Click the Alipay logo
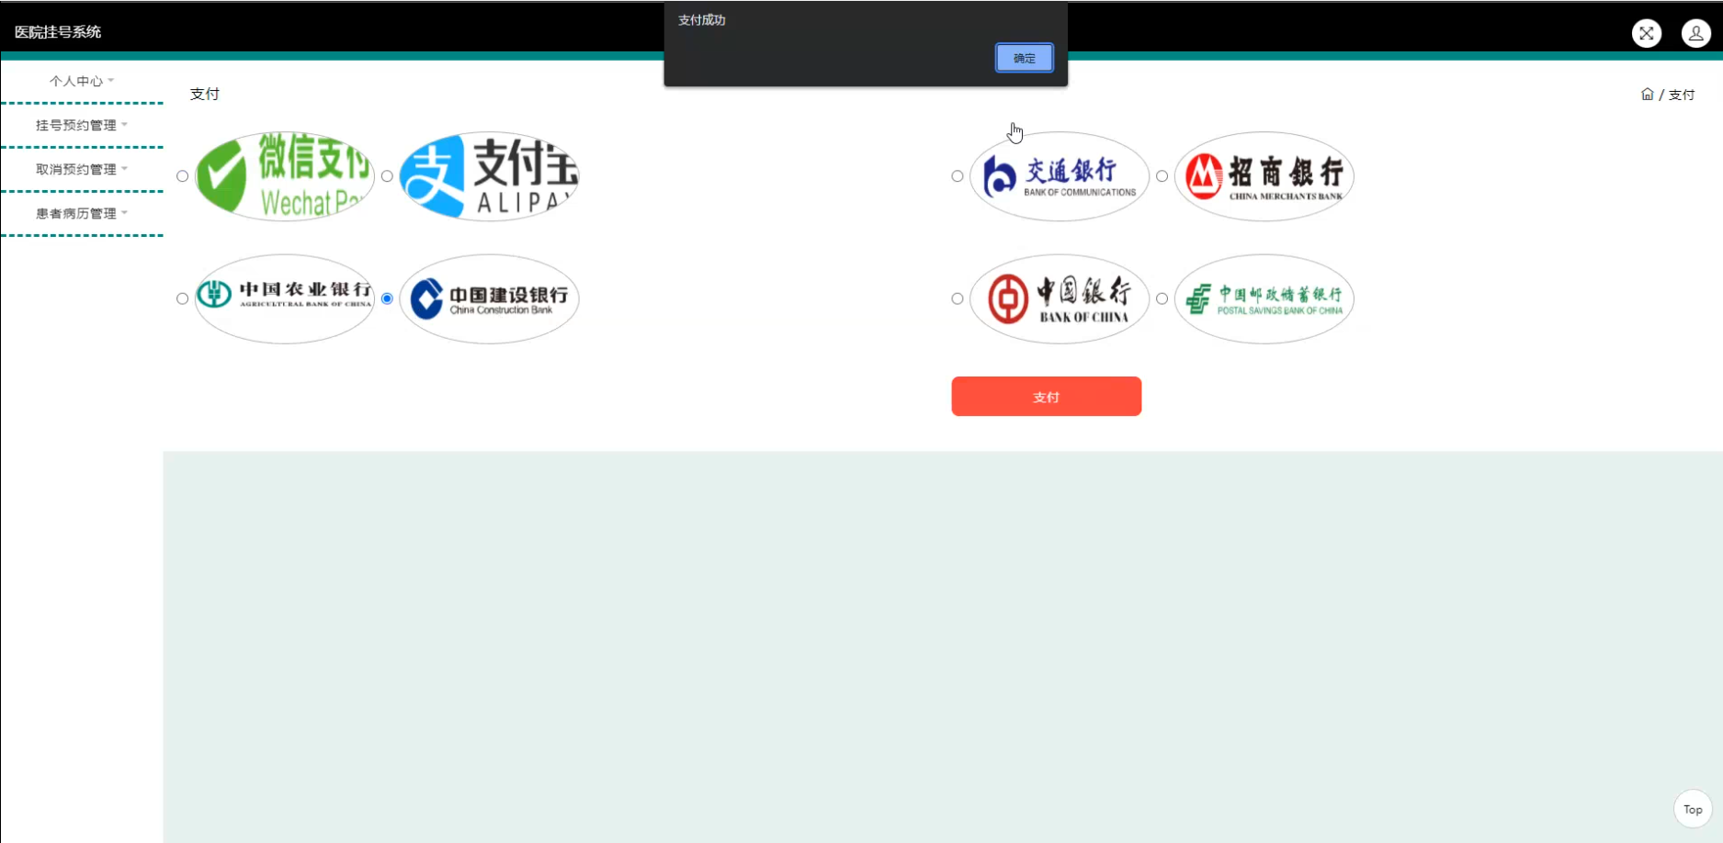The height and width of the screenshot is (843, 1723). pos(489,175)
